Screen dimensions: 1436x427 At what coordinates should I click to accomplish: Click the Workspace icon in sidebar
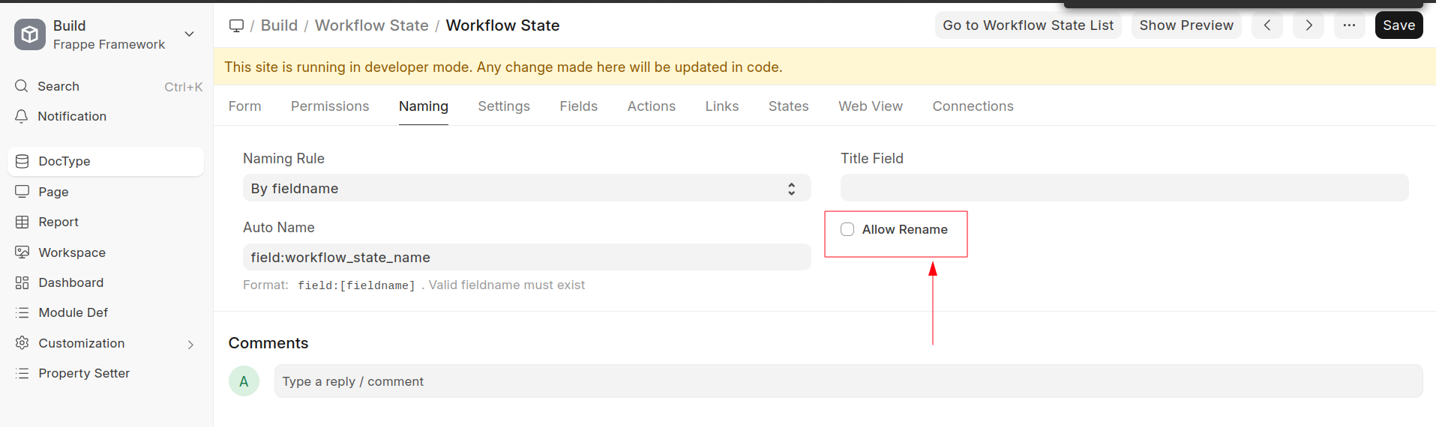[x=22, y=252]
